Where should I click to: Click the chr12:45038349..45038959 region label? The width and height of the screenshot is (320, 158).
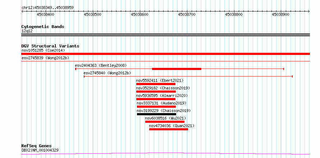pos(47,8)
